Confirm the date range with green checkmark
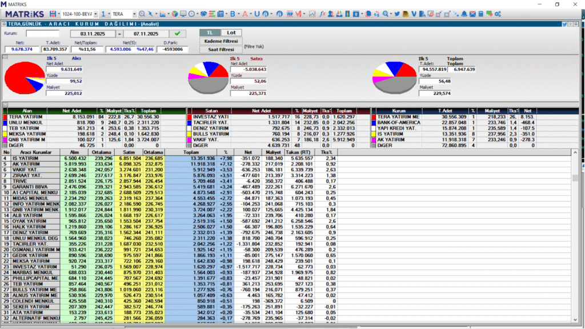Image resolution: width=585 pixels, height=329 pixels. click(178, 34)
